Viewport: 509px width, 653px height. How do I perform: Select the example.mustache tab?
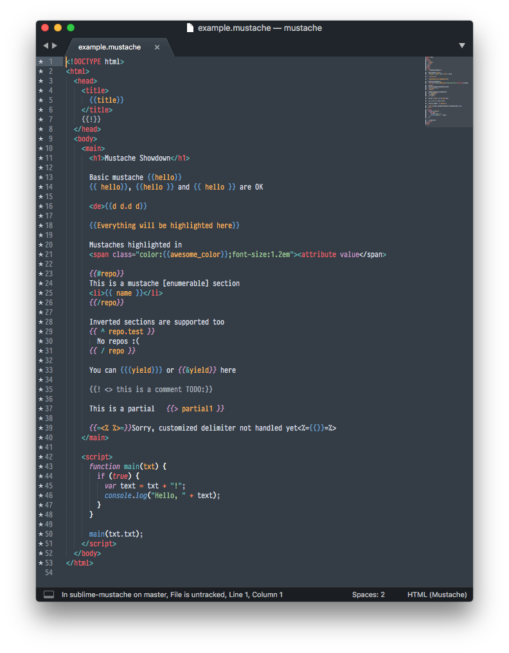click(x=109, y=47)
